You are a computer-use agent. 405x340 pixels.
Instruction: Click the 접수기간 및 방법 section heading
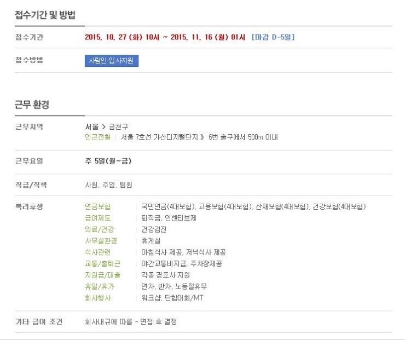(45, 15)
